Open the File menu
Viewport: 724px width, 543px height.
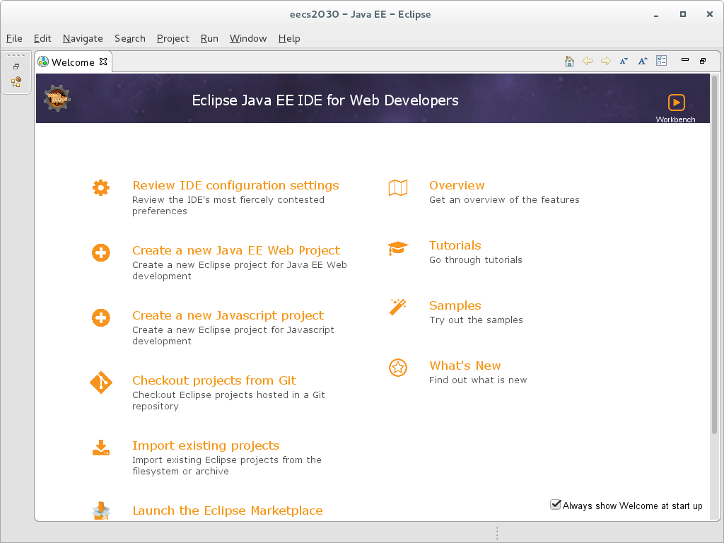click(14, 38)
